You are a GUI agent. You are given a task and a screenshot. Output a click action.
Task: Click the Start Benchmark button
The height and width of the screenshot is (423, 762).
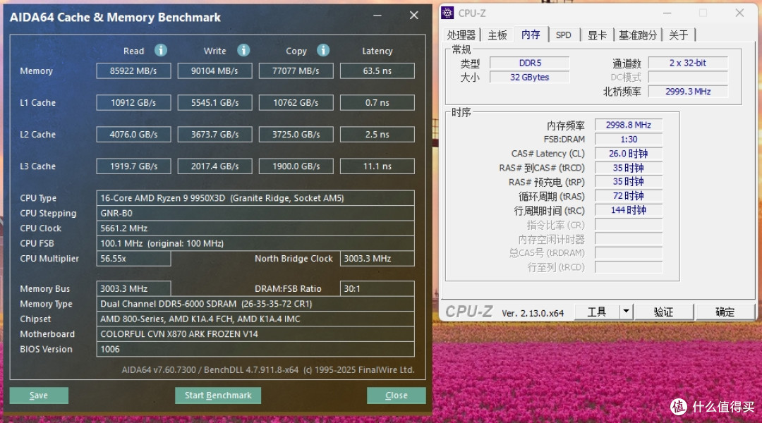[218, 396]
